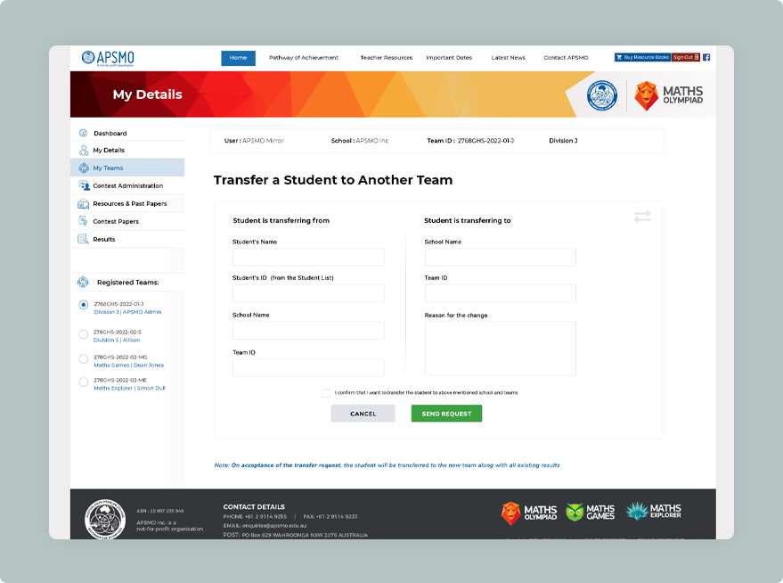Click the Dashboard sidebar icon
Screen dimensions: 783x583
(x=84, y=133)
